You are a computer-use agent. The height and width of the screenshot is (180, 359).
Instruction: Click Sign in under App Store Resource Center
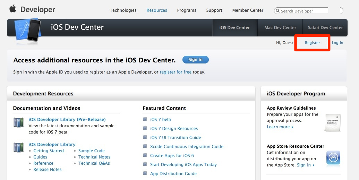306,165
